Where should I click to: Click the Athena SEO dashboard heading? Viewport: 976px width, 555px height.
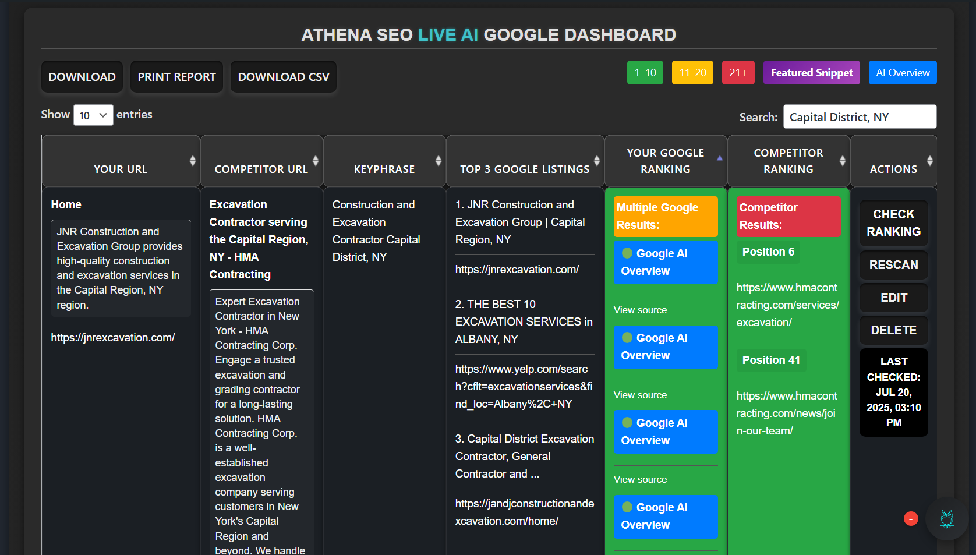[x=489, y=35]
